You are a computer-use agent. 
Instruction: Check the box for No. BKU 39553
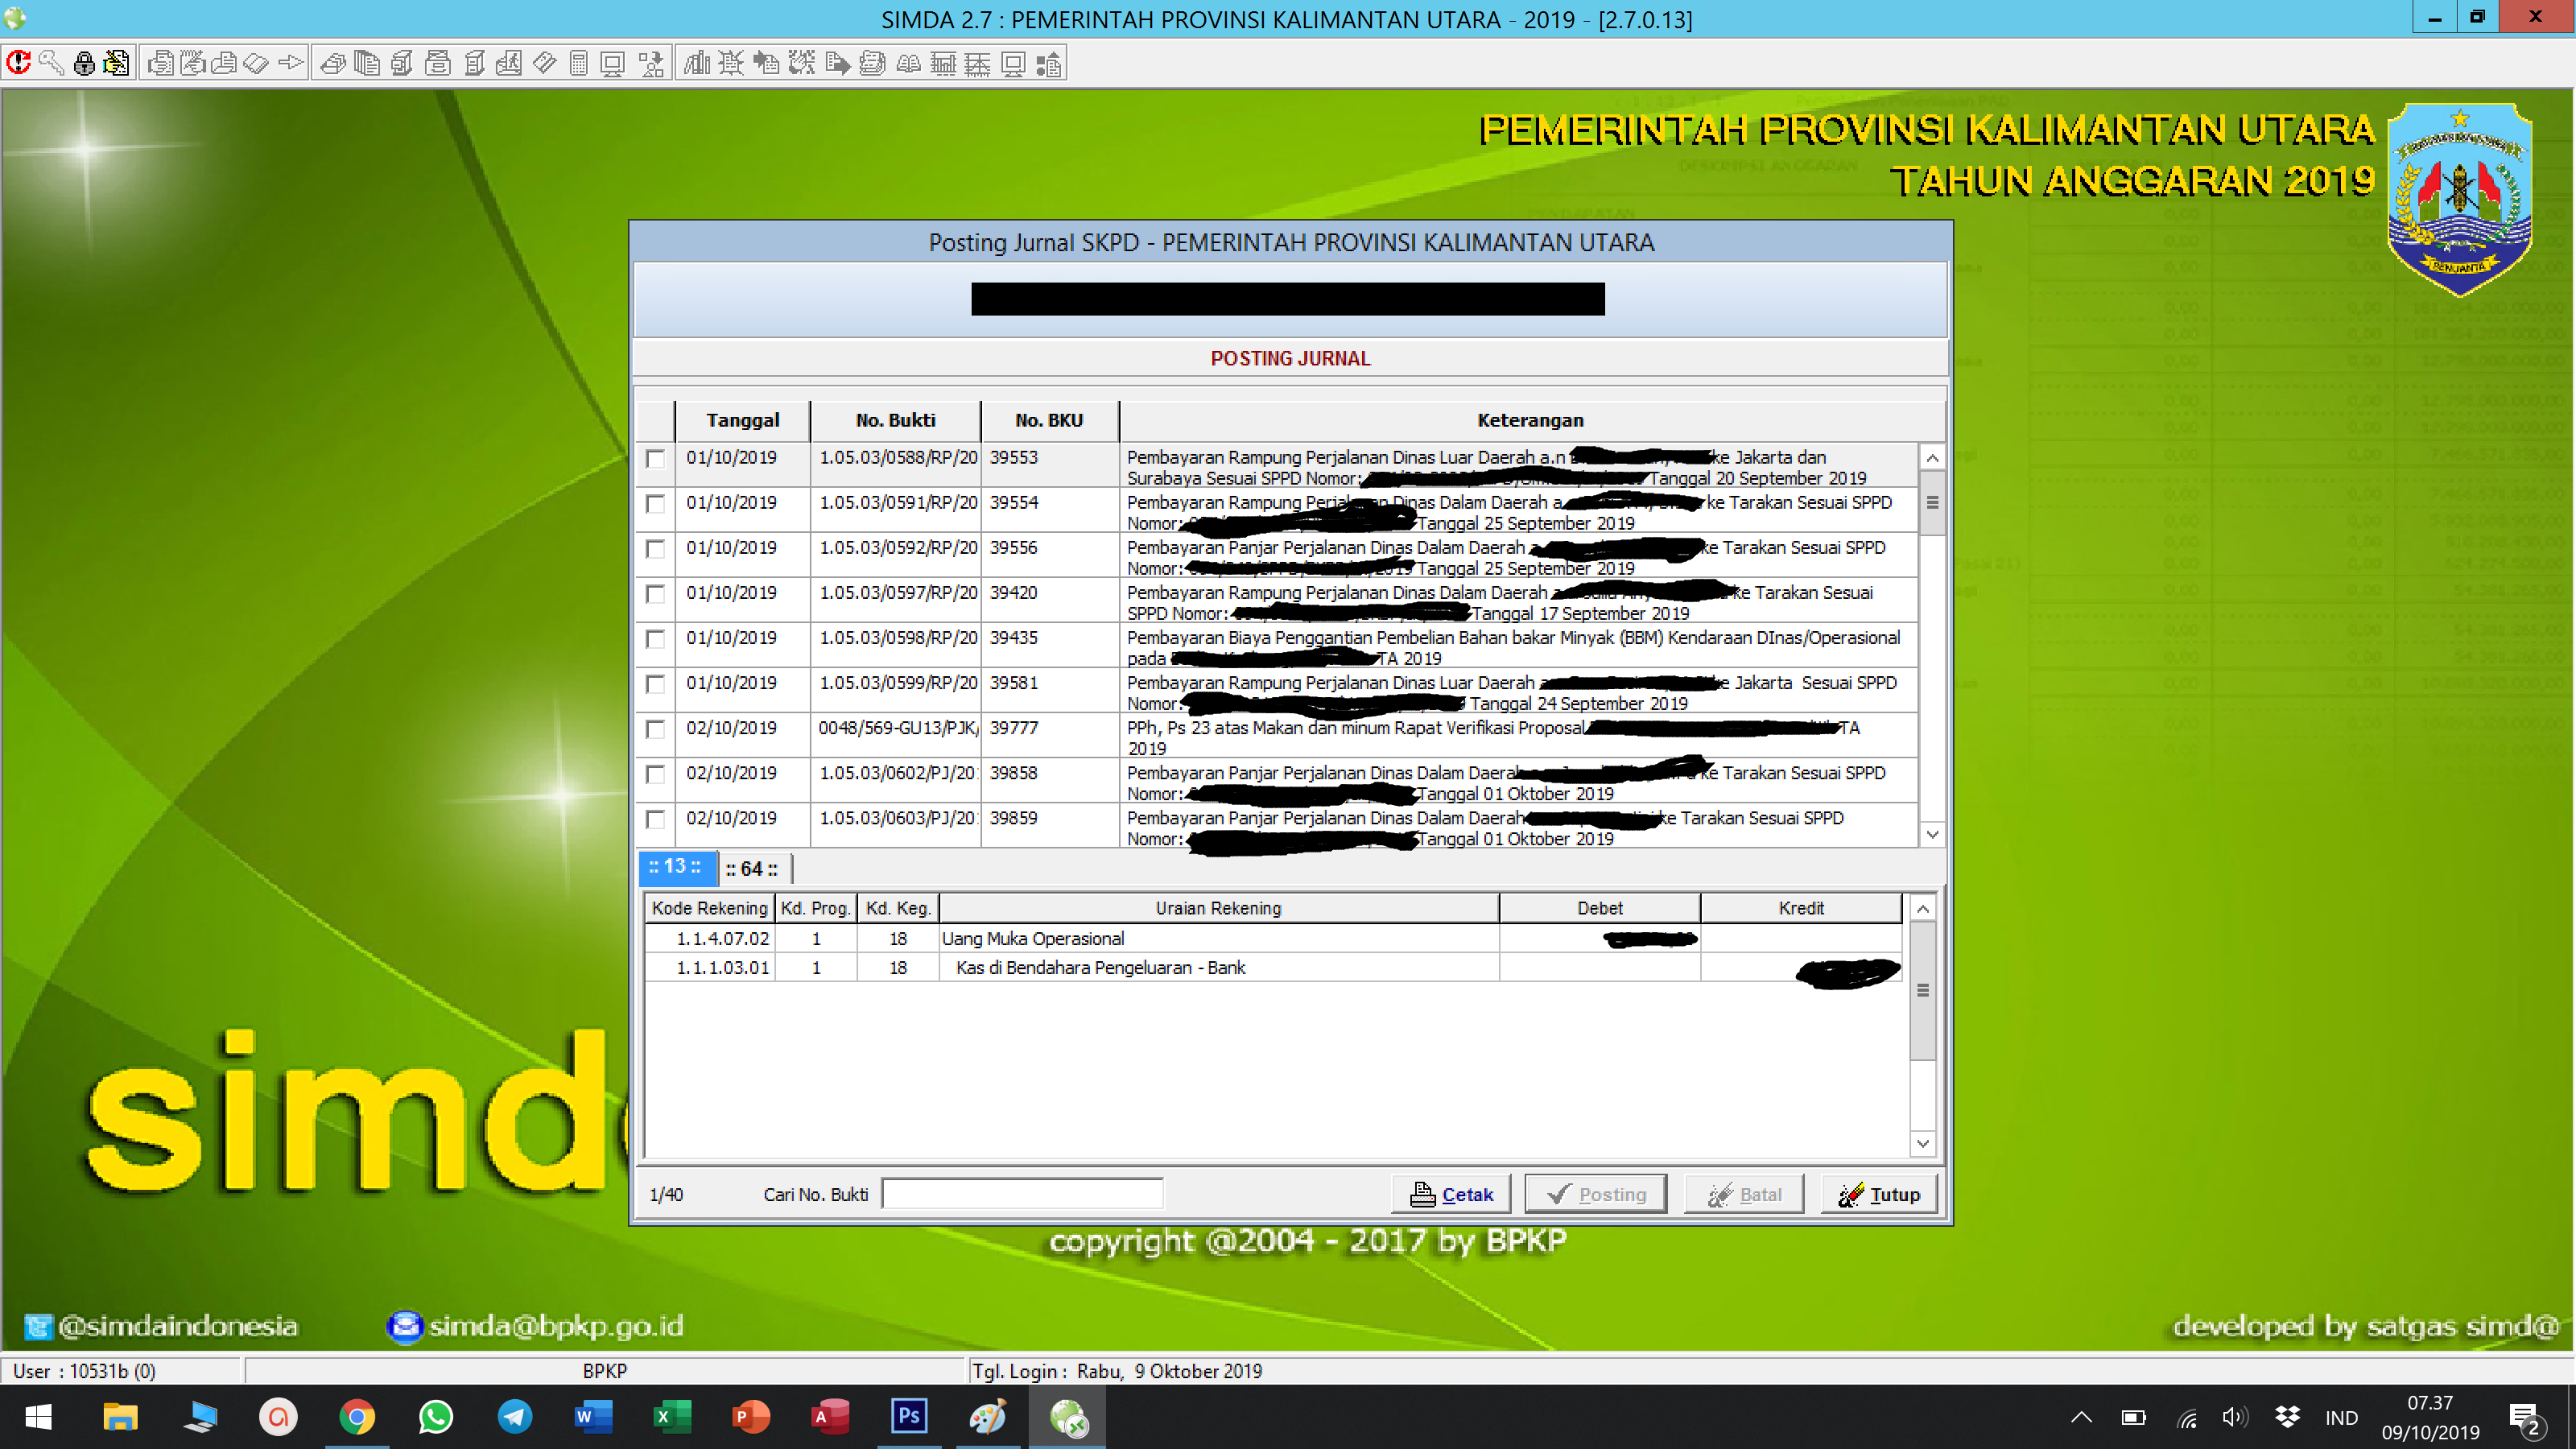tap(655, 459)
